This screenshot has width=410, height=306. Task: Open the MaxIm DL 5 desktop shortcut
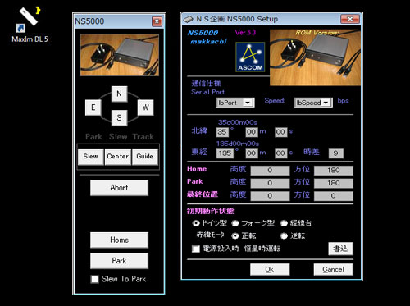click(x=30, y=25)
